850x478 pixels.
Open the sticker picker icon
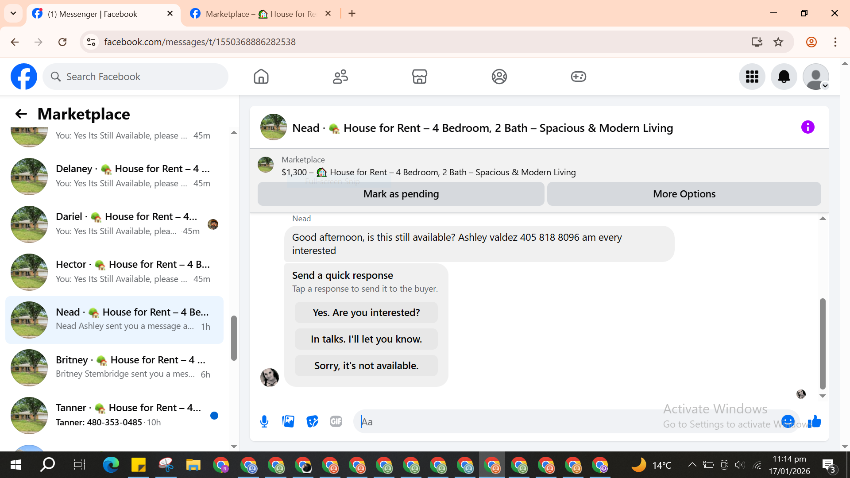[312, 421]
